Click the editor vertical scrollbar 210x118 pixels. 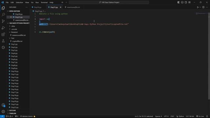[x=209, y=56]
